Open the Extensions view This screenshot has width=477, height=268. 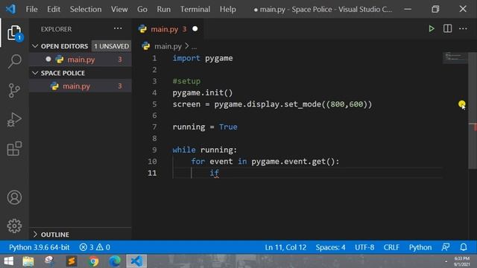tap(14, 149)
